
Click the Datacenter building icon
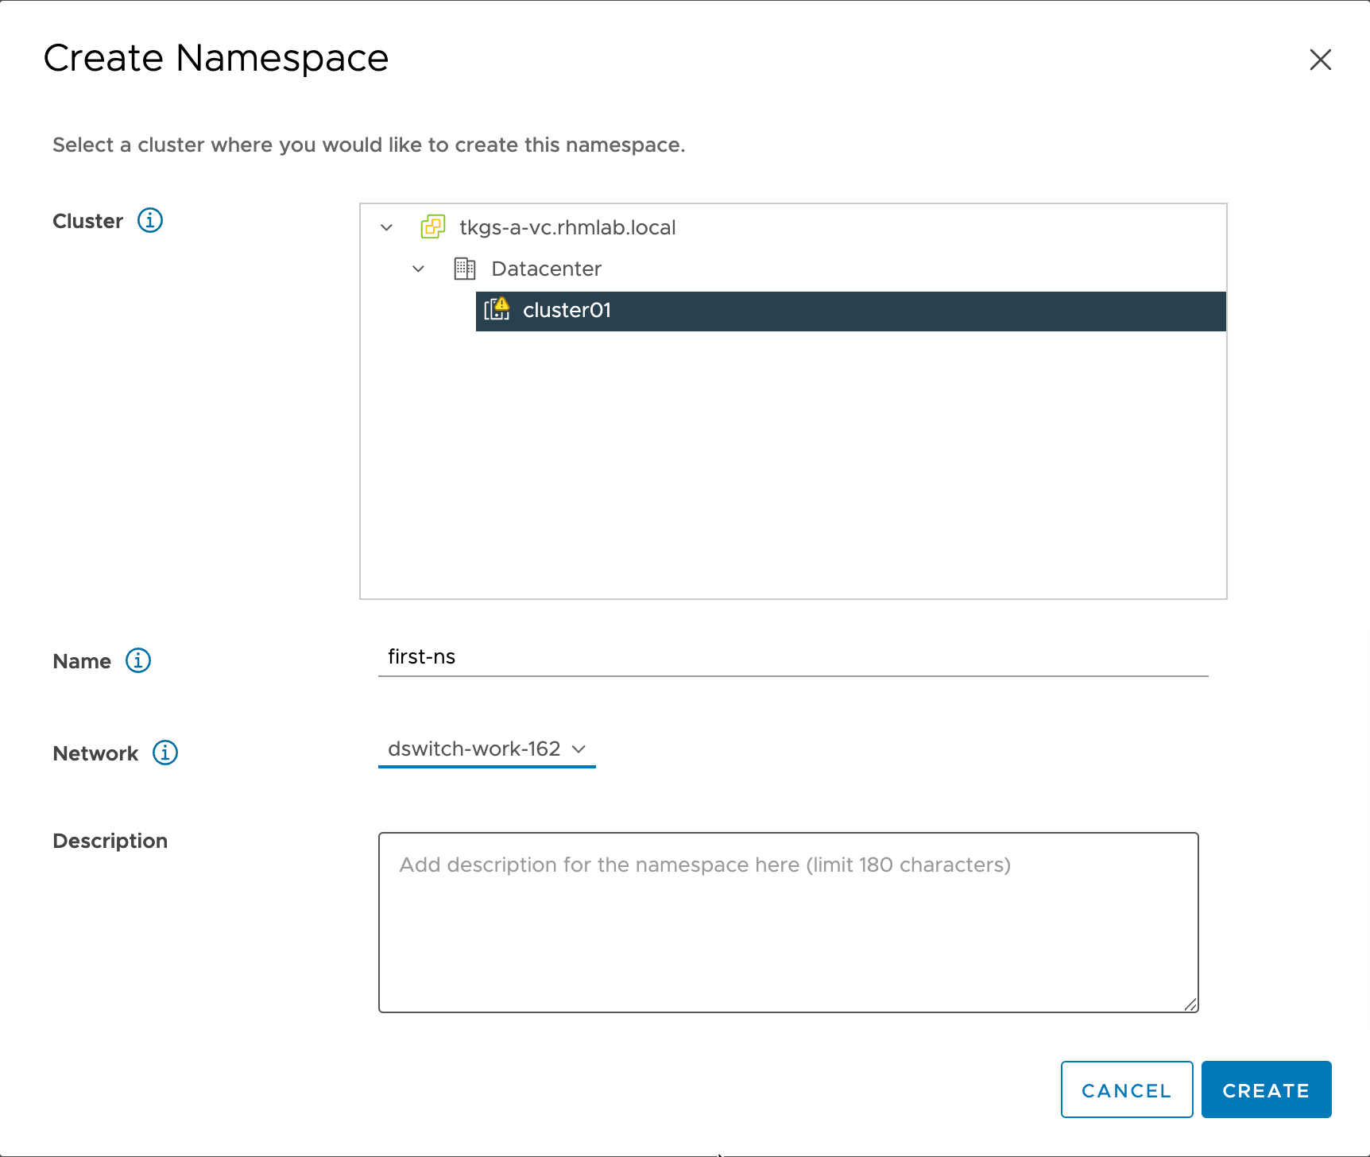tap(465, 269)
